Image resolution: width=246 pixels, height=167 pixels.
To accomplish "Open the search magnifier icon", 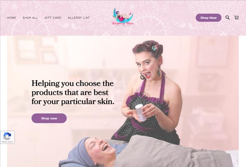I will pyautogui.click(x=228, y=18).
